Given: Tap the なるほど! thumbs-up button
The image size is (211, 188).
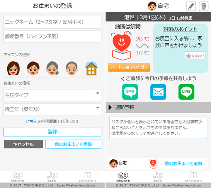Looking at the screenshot, I should (195, 55).
